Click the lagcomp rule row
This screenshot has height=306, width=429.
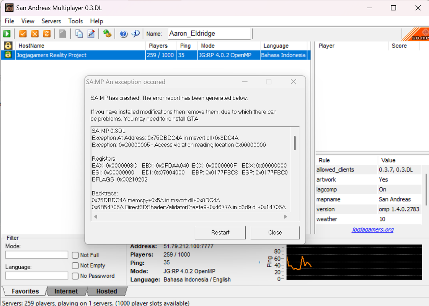point(369,189)
